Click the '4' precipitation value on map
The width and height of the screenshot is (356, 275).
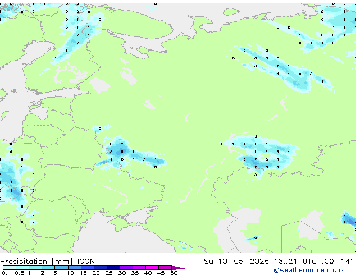point(11,191)
